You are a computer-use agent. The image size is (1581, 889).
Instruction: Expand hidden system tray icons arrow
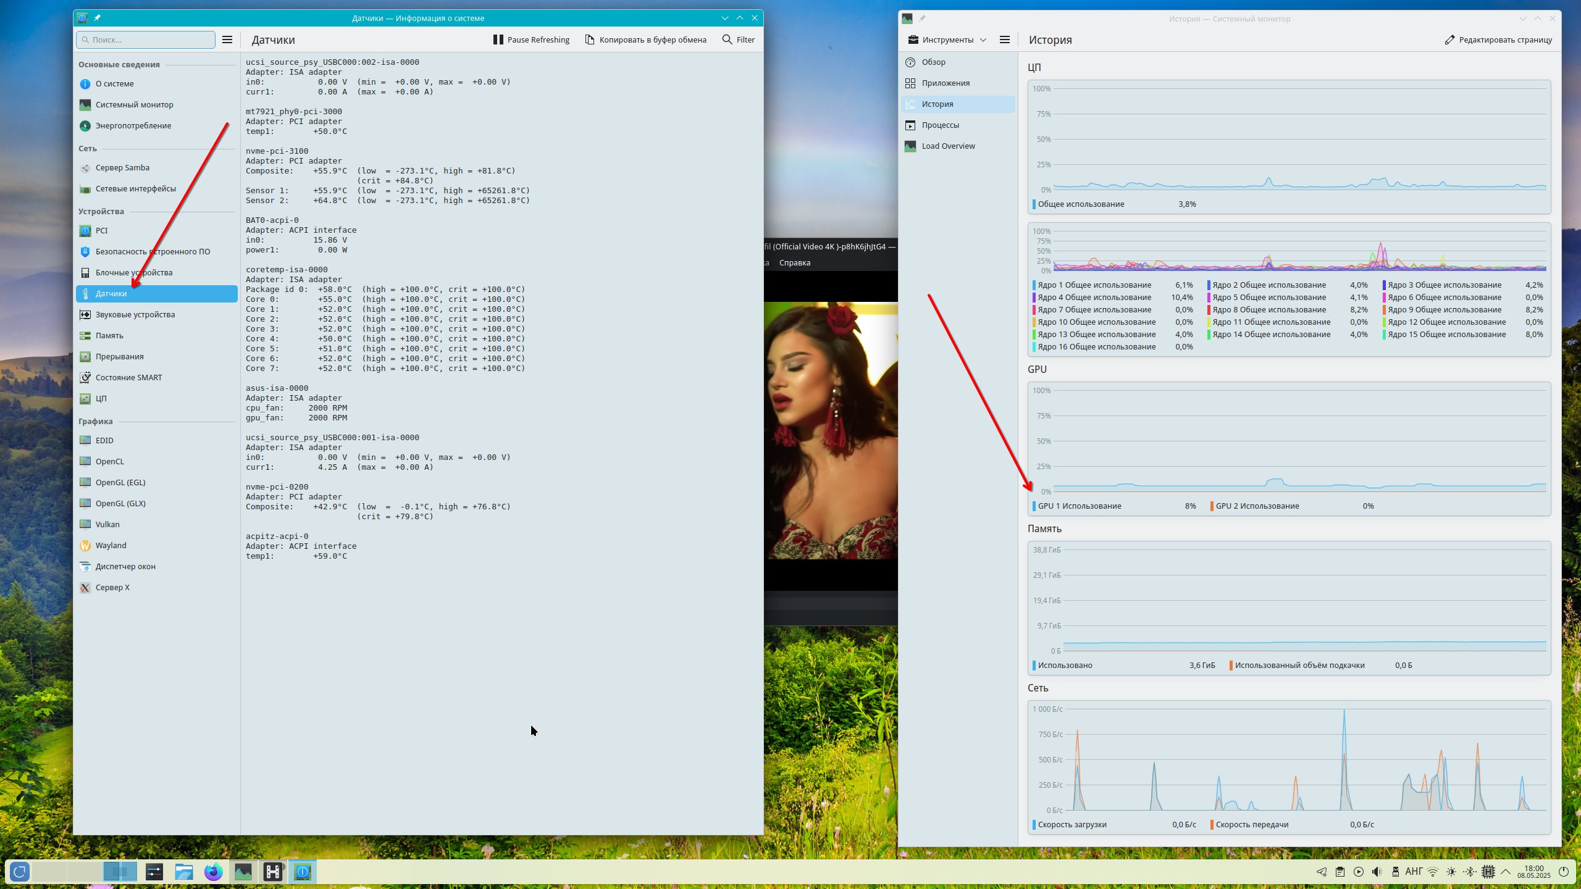[1506, 872]
